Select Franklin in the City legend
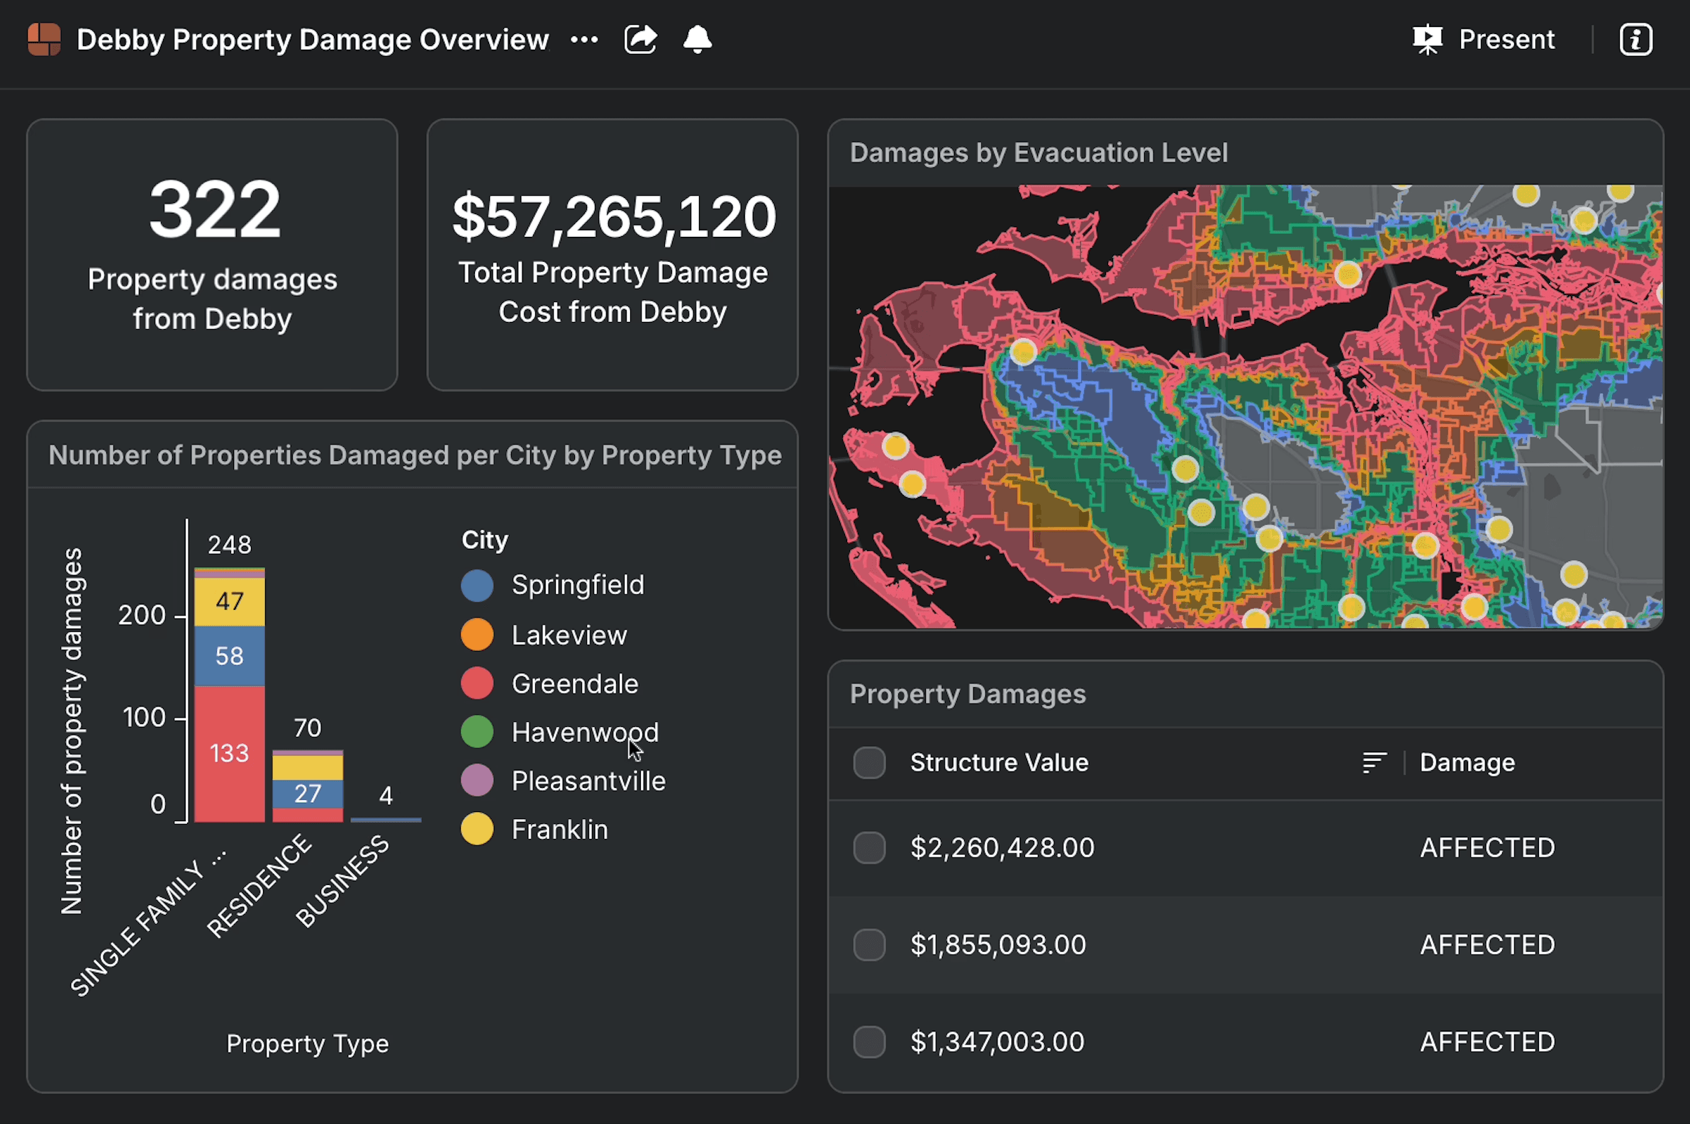Image resolution: width=1690 pixels, height=1124 pixels. click(559, 830)
